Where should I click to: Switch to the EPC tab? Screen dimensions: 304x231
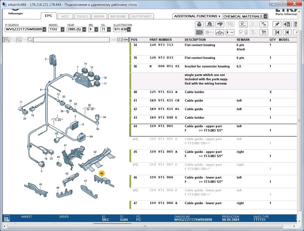tap(48, 16)
